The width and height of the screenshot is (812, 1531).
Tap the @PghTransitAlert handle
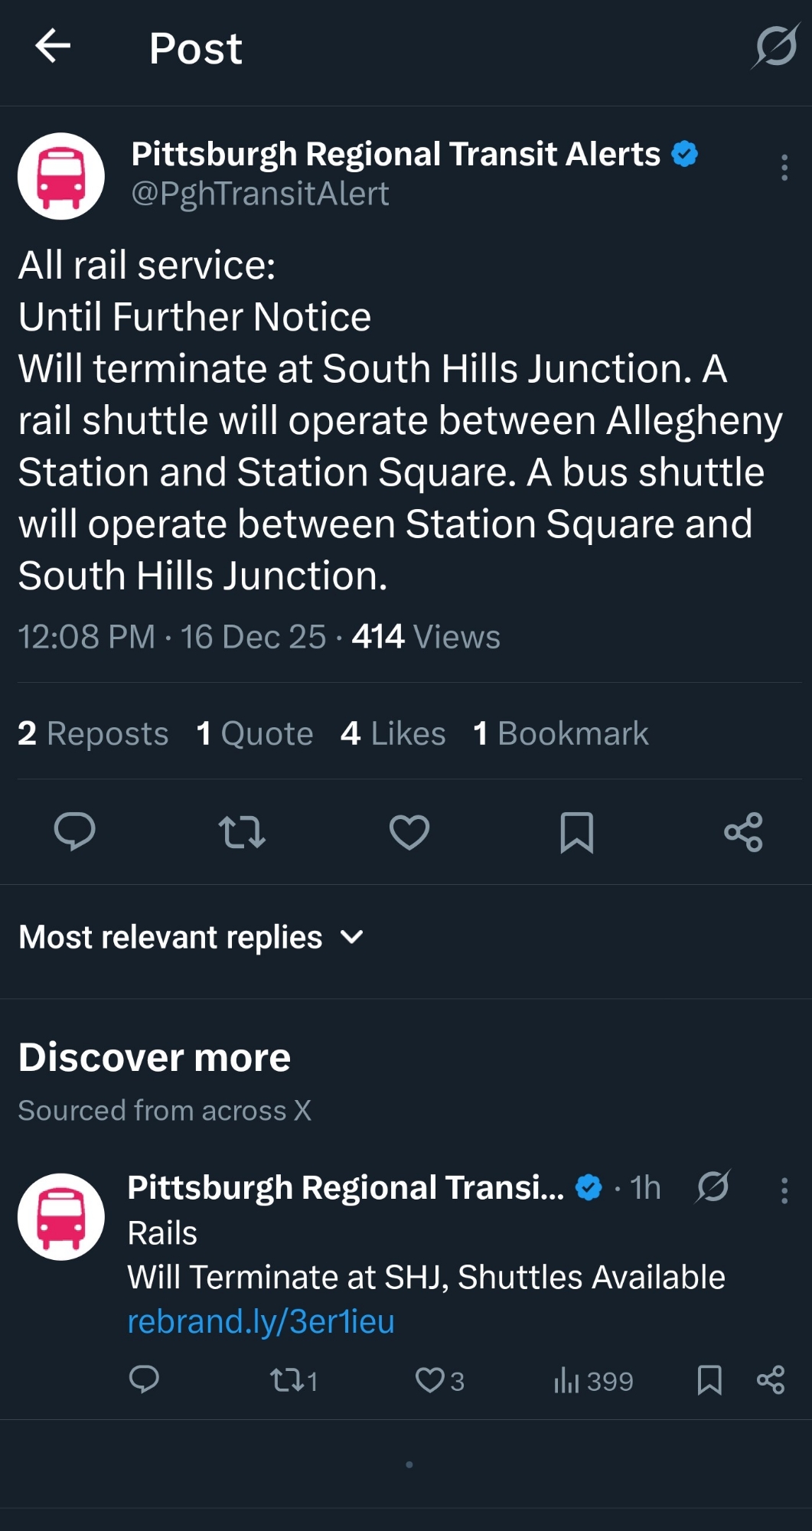tap(260, 194)
